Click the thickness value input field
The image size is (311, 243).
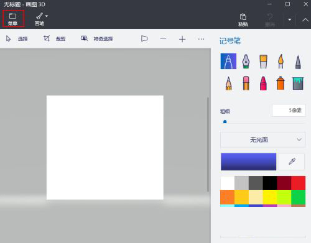(289, 111)
